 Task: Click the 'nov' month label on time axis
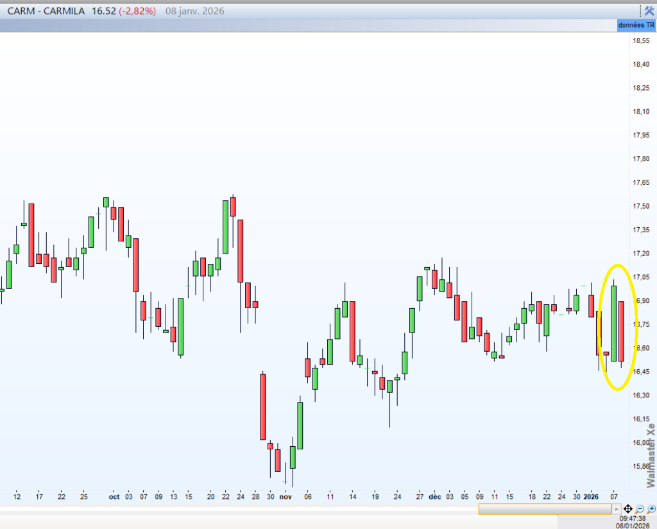(x=286, y=496)
